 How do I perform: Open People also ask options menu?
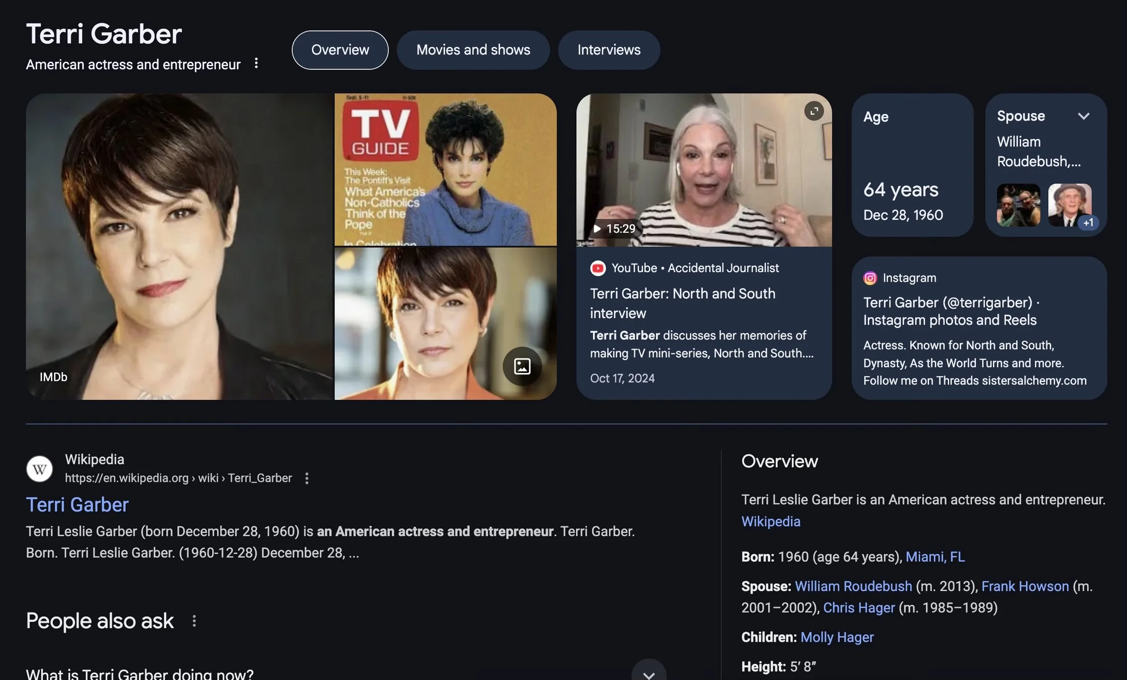(194, 621)
